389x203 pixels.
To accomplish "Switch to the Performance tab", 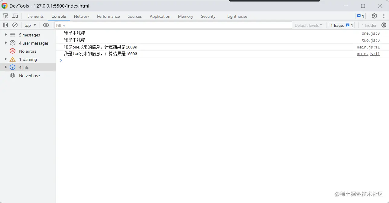I will [108, 16].
